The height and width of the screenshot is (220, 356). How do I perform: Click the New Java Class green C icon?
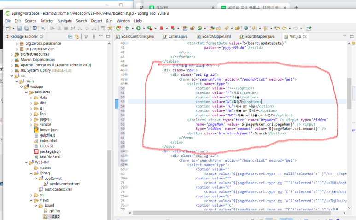point(199,29)
